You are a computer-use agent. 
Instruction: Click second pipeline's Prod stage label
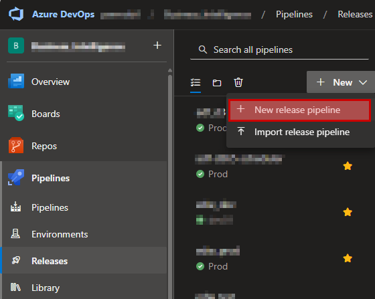coord(218,174)
